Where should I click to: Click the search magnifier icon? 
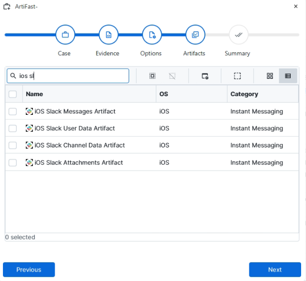(13, 75)
